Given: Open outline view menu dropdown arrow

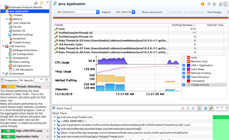Looking at the screenshot, I should tap(48, 2).
